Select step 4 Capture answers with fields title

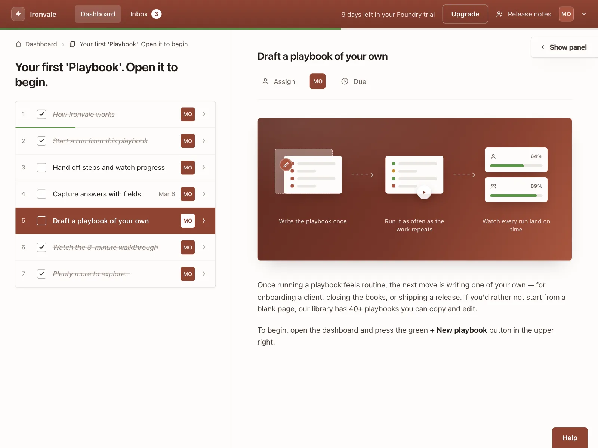click(x=97, y=194)
